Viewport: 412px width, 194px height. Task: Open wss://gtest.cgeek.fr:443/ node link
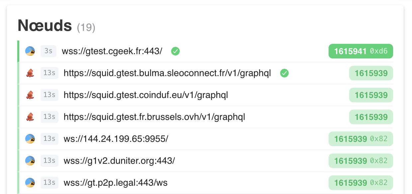[x=112, y=51]
